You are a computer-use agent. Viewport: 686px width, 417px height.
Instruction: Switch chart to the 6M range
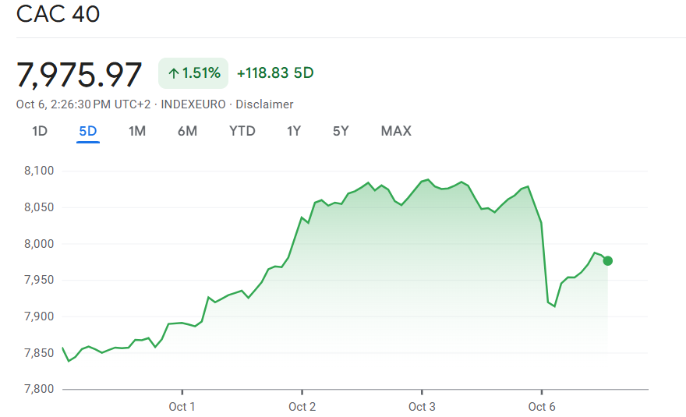point(187,131)
